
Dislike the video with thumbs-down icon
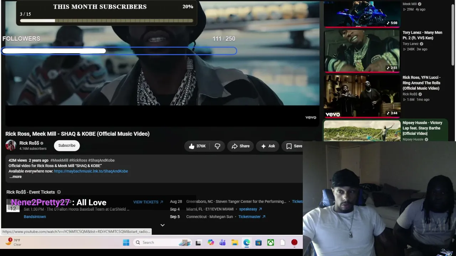217,146
